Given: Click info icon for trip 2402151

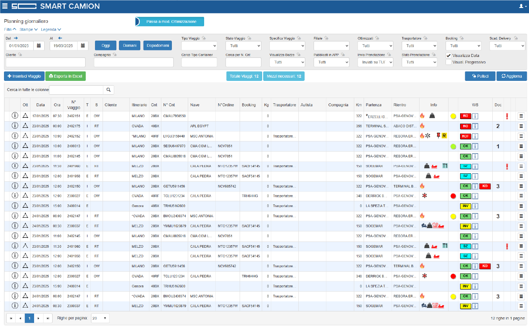Looking at the screenshot, I should click(x=15, y=116).
